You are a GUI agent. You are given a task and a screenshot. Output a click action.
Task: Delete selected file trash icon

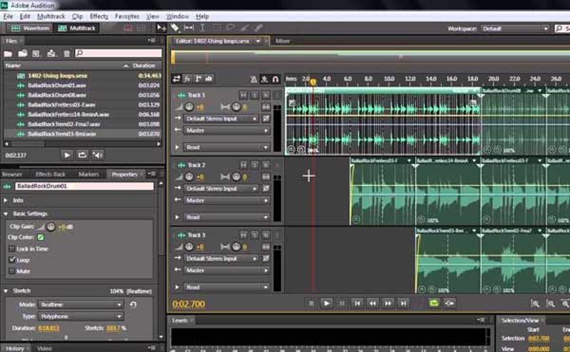[x=66, y=54]
